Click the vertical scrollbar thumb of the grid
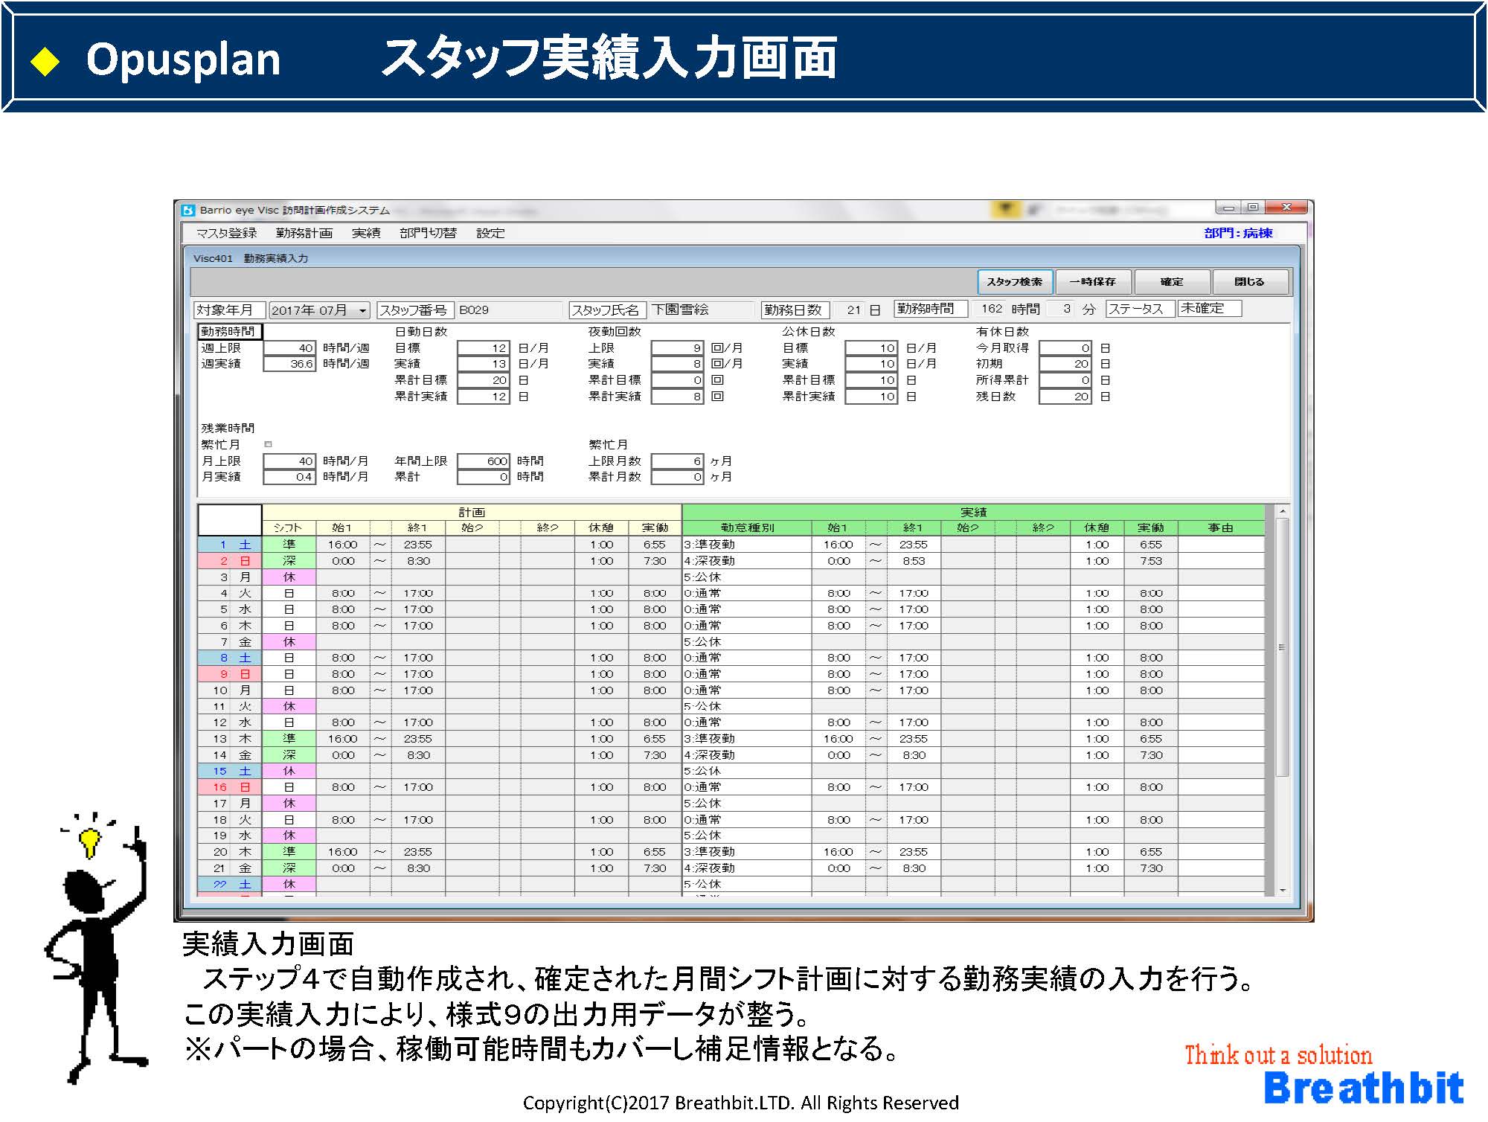The image size is (1488, 1122). [x=1282, y=647]
